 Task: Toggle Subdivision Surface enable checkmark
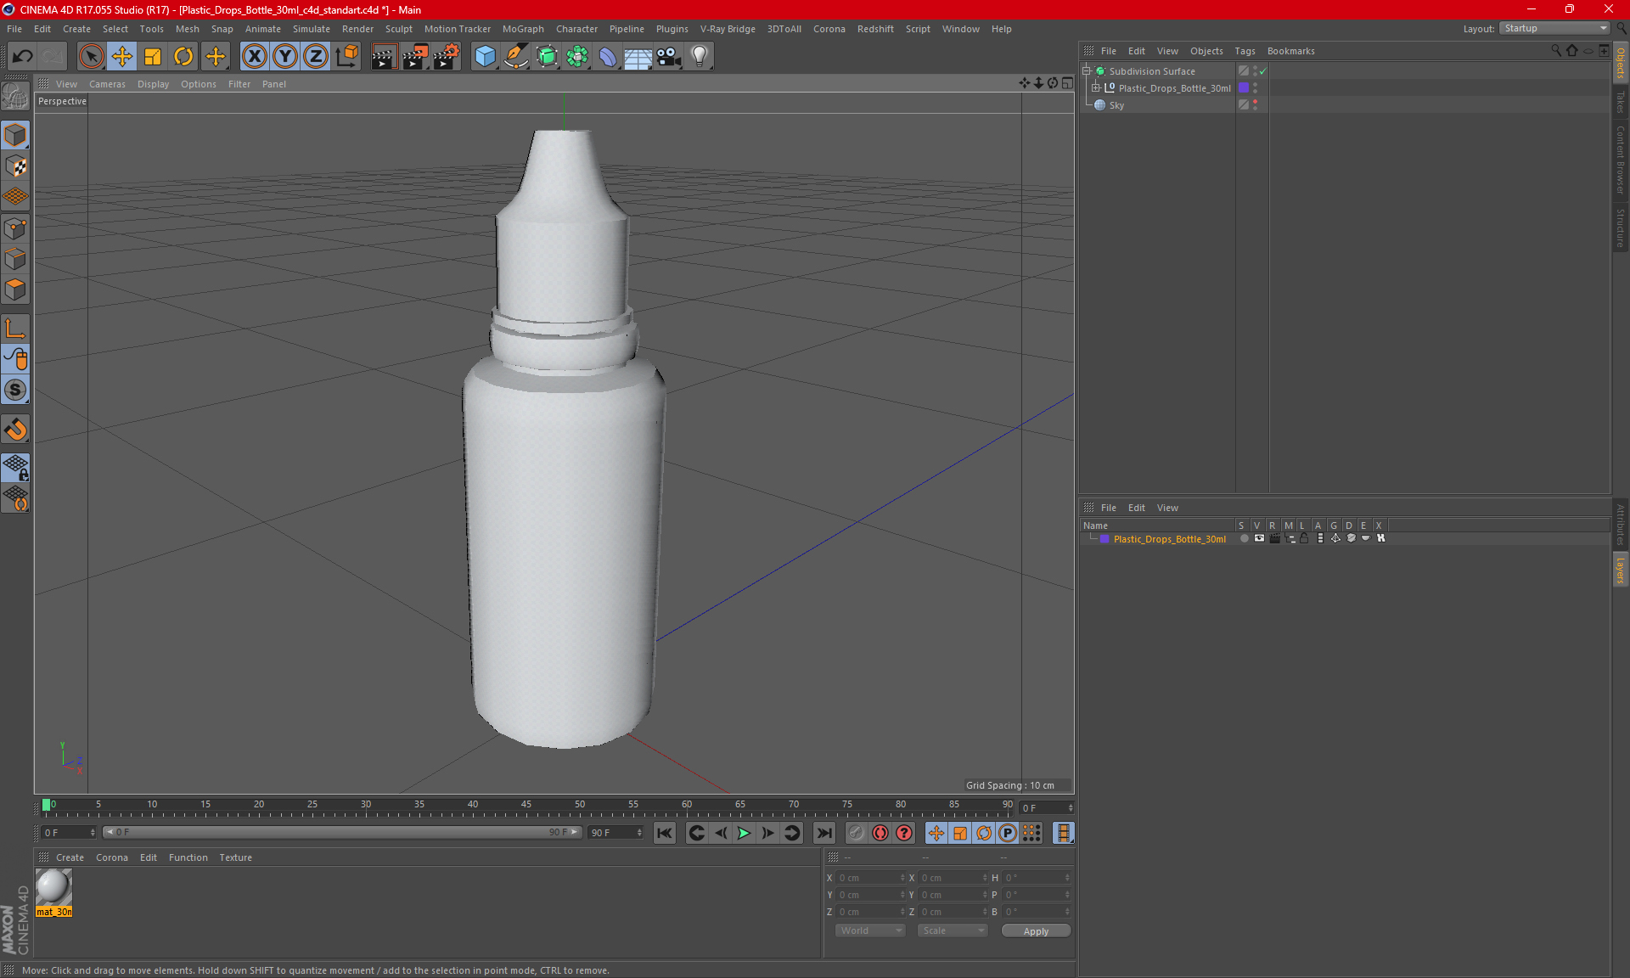pos(1262,71)
